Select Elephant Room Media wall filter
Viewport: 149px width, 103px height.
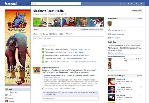point(96,30)
